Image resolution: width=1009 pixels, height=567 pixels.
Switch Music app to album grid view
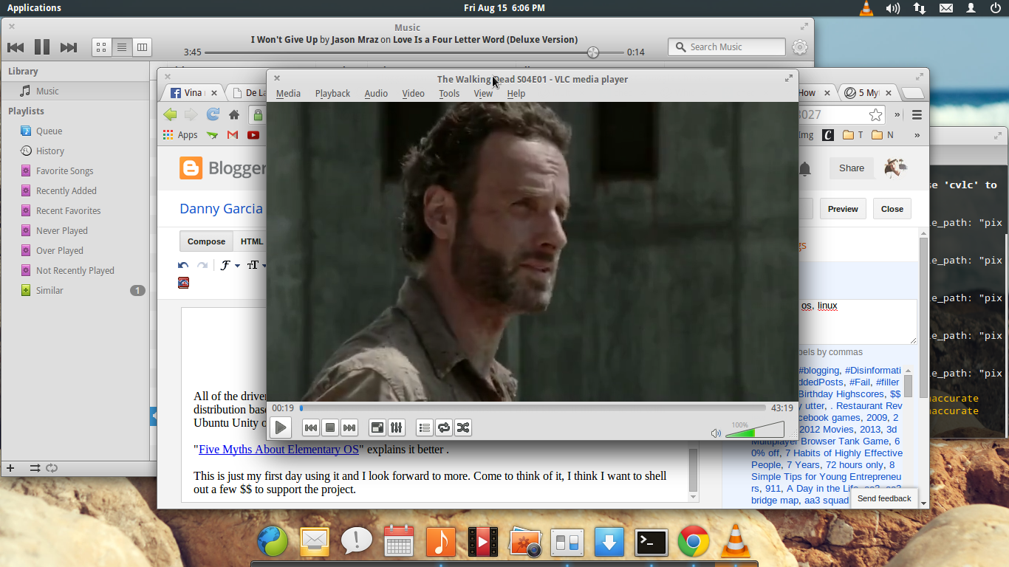[x=102, y=47]
